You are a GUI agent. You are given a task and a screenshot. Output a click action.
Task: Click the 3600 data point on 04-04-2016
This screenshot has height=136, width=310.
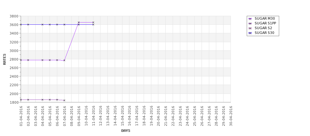(43, 24)
